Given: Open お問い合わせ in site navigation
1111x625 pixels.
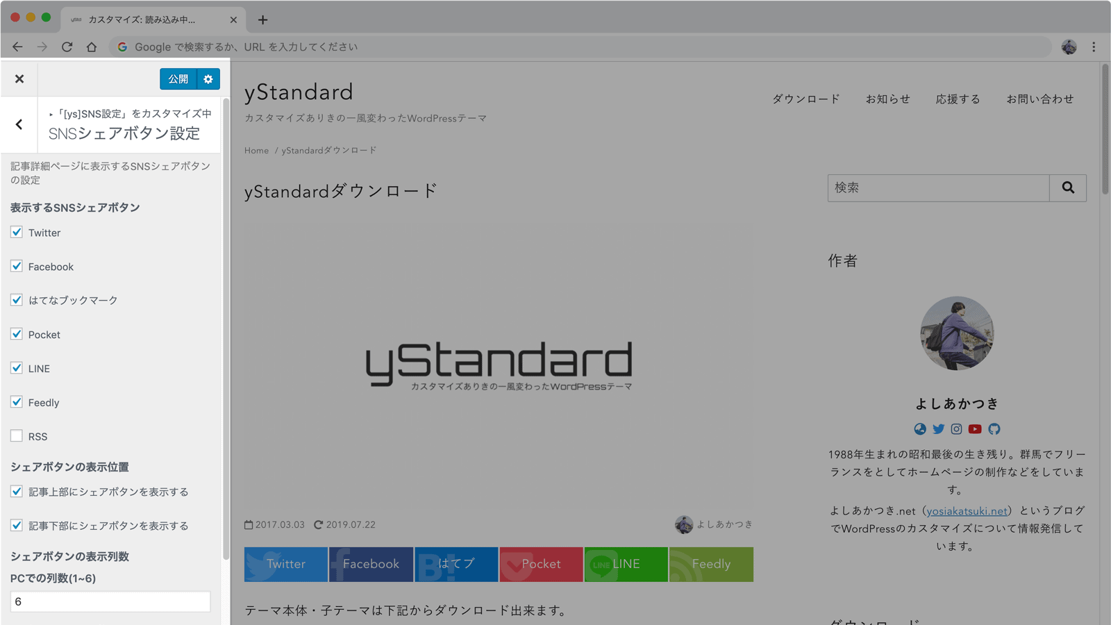Looking at the screenshot, I should point(1040,99).
